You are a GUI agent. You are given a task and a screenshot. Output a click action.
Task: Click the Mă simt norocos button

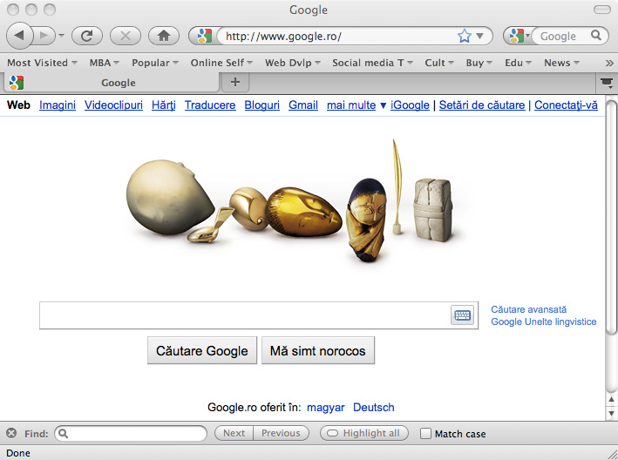tap(318, 350)
